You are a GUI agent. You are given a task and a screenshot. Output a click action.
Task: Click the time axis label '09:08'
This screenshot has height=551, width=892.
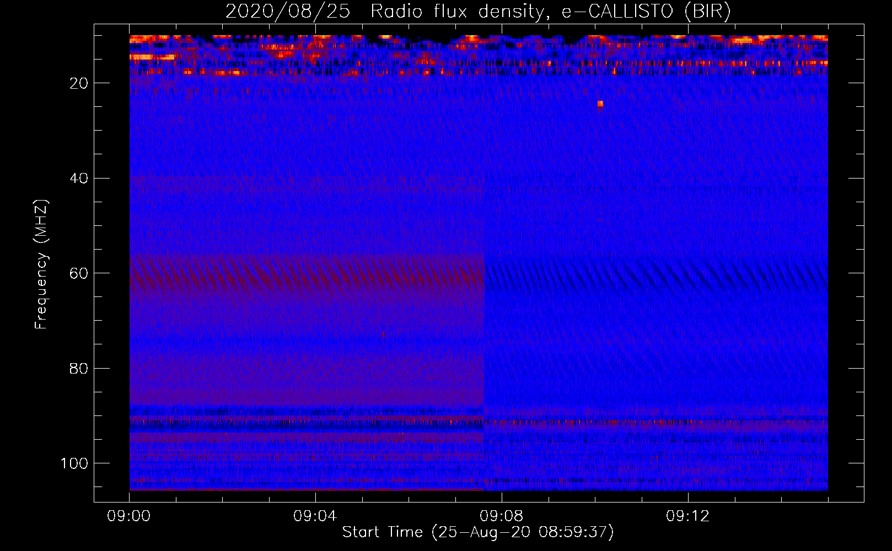click(x=501, y=516)
